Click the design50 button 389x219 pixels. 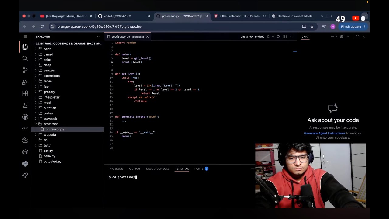pyautogui.click(x=246, y=36)
